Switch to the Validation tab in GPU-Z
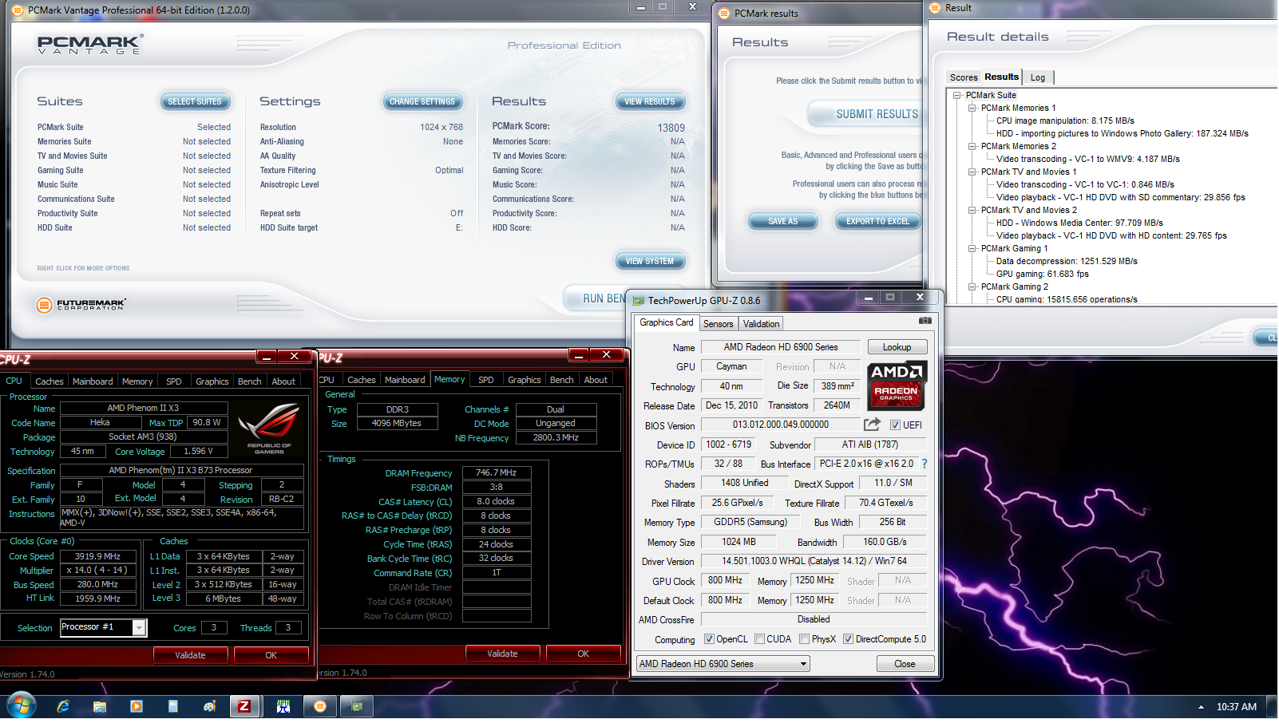Image resolution: width=1279 pixels, height=723 pixels. click(761, 324)
